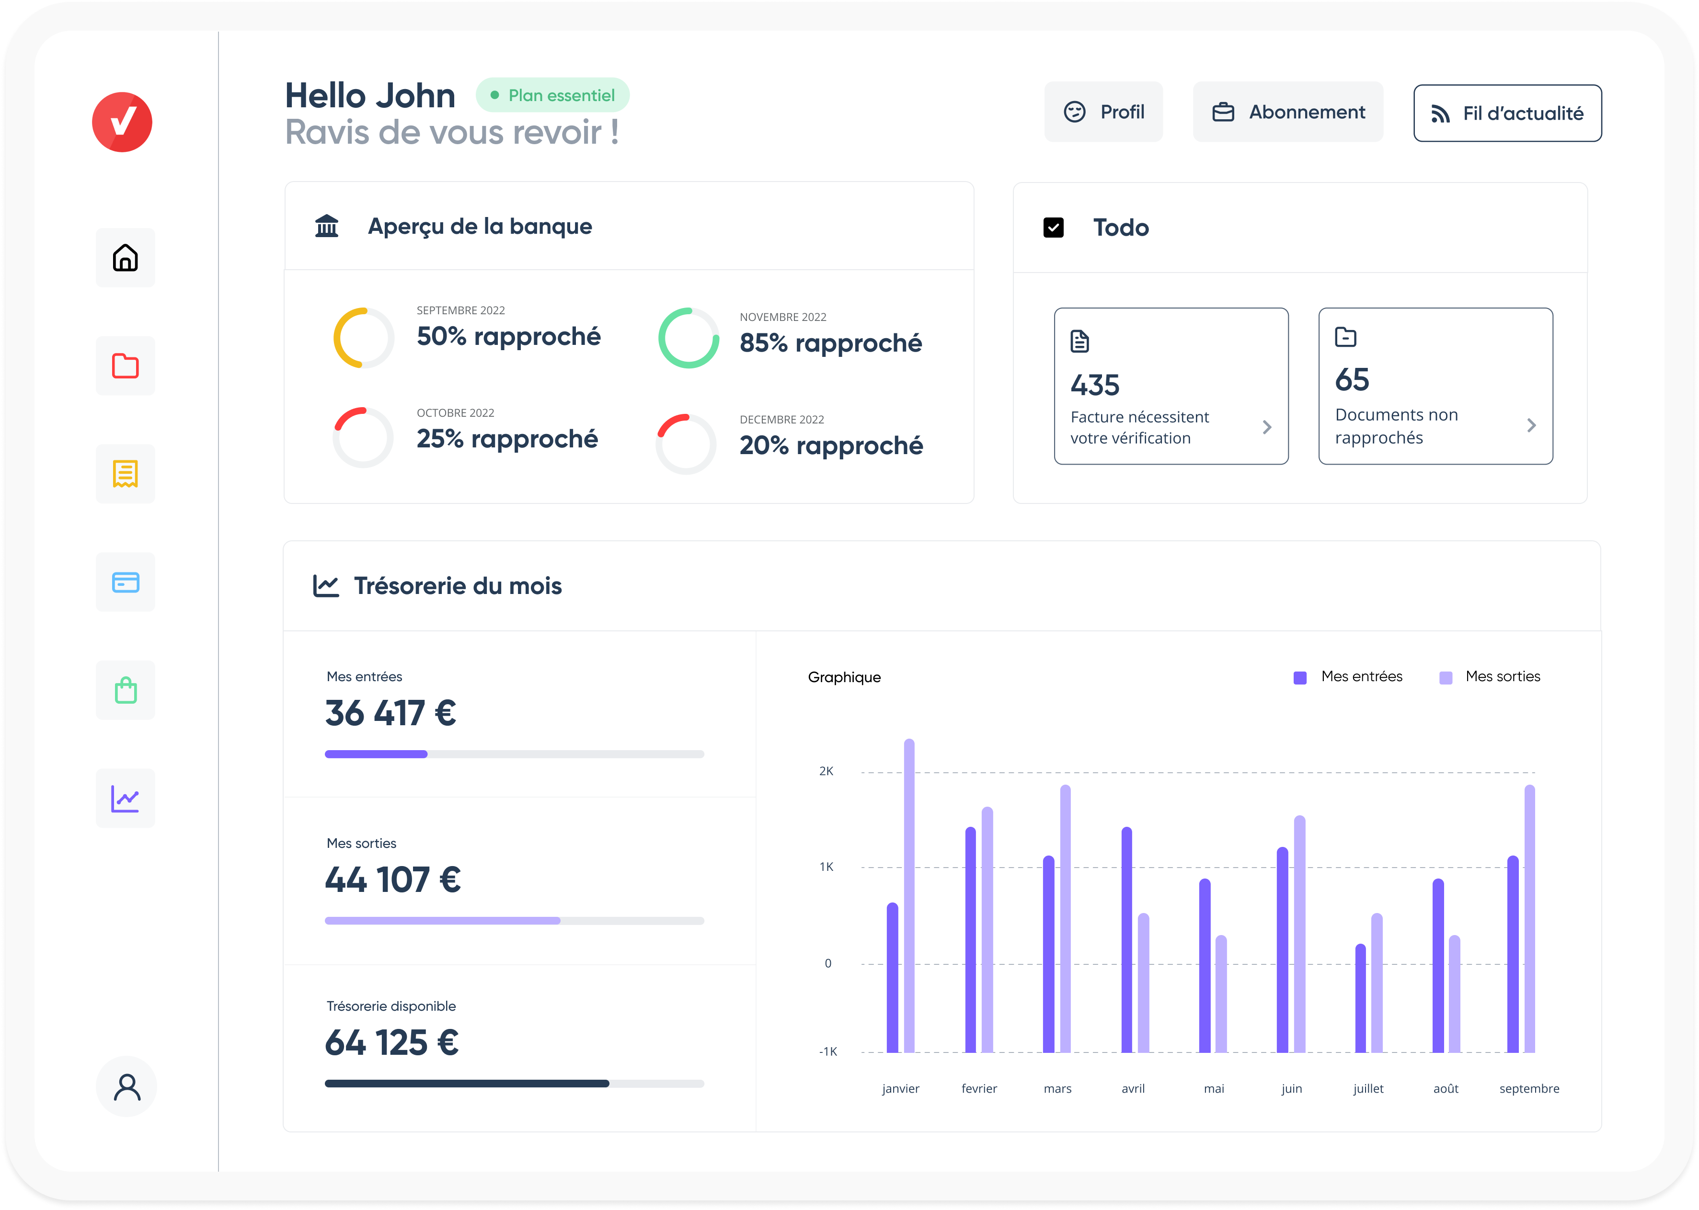
Task: Click the home icon in sidebar
Action: pyautogui.click(x=125, y=258)
